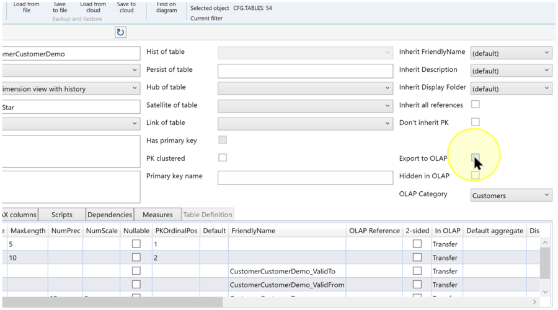Image resolution: width=558 pixels, height=310 pixels.
Task: Click FriendlyName column header
Action: (x=287, y=230)
